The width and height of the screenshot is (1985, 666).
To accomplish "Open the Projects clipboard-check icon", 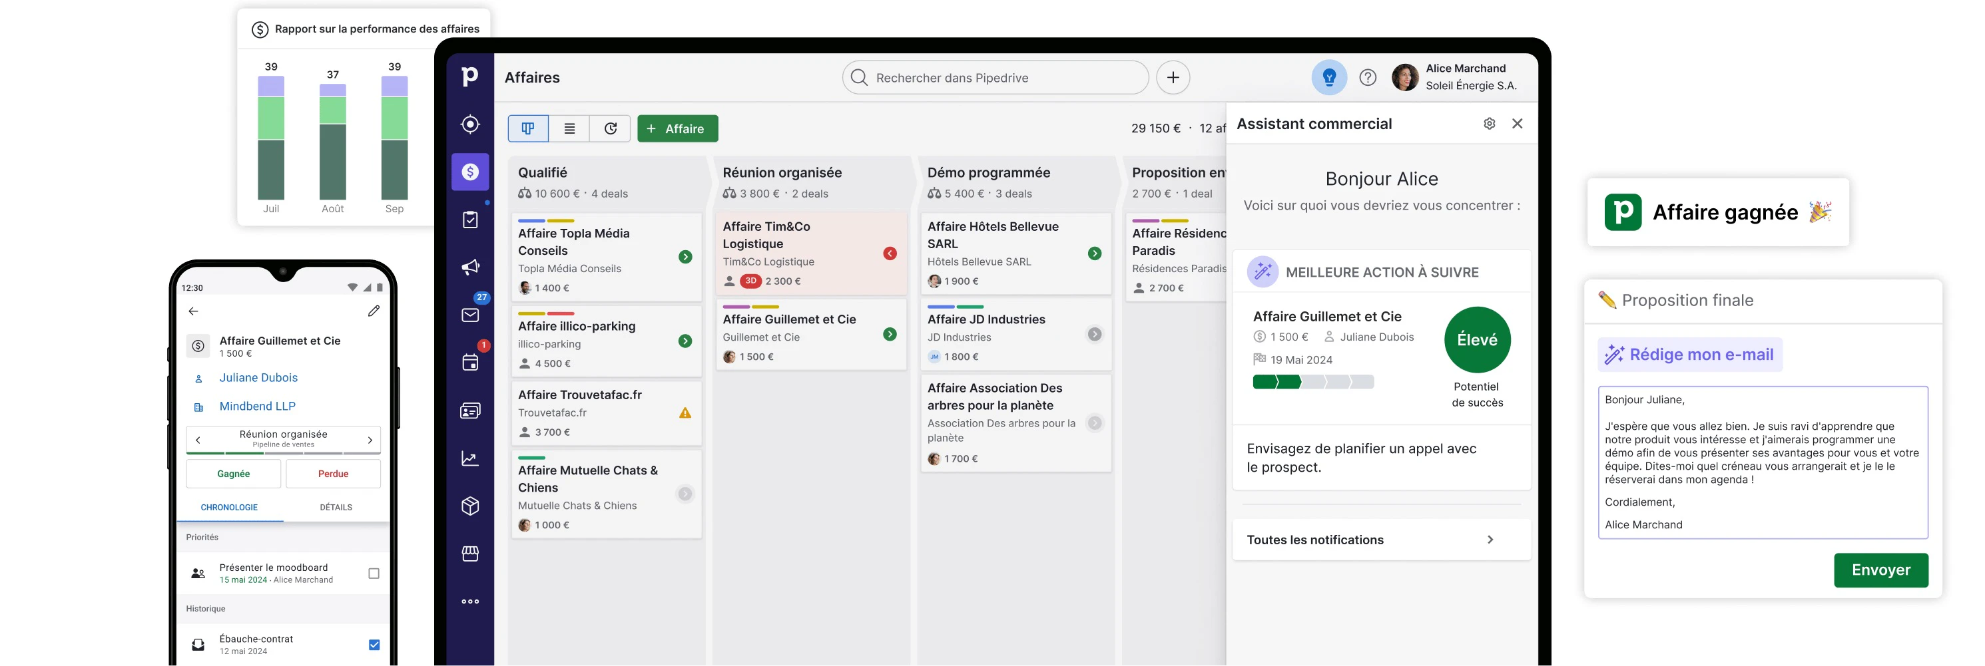I will (x=470, y=220).
